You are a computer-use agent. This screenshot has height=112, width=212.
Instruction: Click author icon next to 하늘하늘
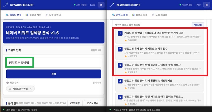pyautogui.click(x=126, y=88)
